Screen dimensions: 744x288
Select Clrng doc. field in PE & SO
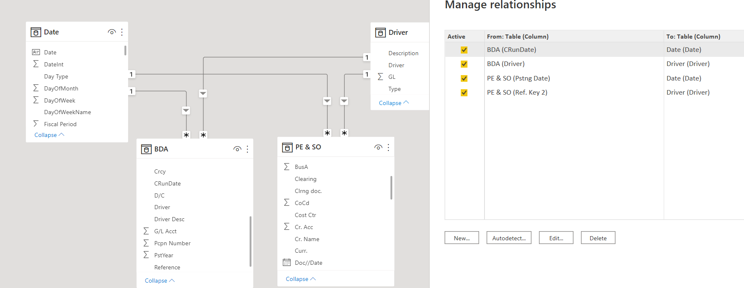(x=308, y=191)
